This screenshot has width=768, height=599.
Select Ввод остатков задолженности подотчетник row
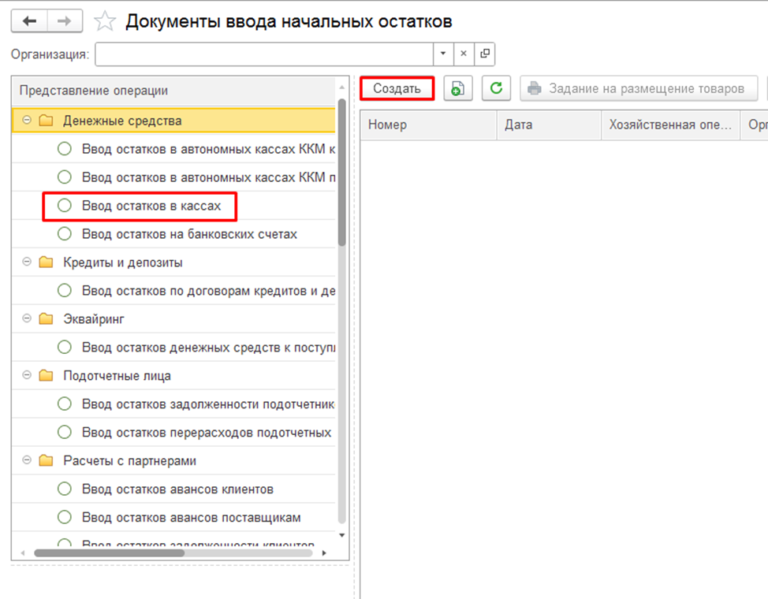(x=174, y=404)
